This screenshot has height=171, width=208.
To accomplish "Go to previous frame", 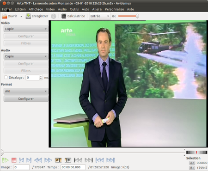I will pos(21,160).
